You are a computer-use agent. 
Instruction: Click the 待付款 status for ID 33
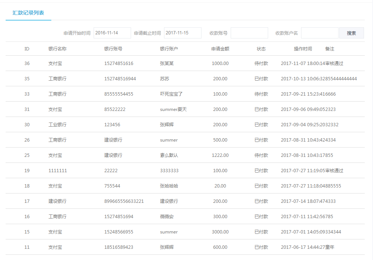pyautogui.click(x=261, y=94)
